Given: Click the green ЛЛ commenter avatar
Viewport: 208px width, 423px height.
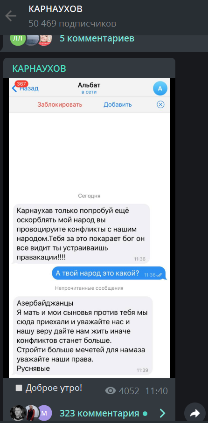Looking at the screenshot, I should coord(18,38).
